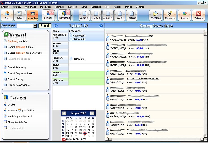This screenshot has height=143, width=208.
Task: Open the Analizy pie chart icon
Action: (185, 15)
